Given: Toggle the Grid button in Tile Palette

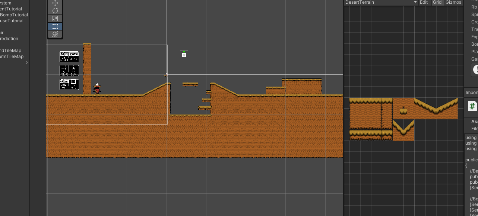Looking at the screenshot, I should pyautogui.click(x=437, y=2).
